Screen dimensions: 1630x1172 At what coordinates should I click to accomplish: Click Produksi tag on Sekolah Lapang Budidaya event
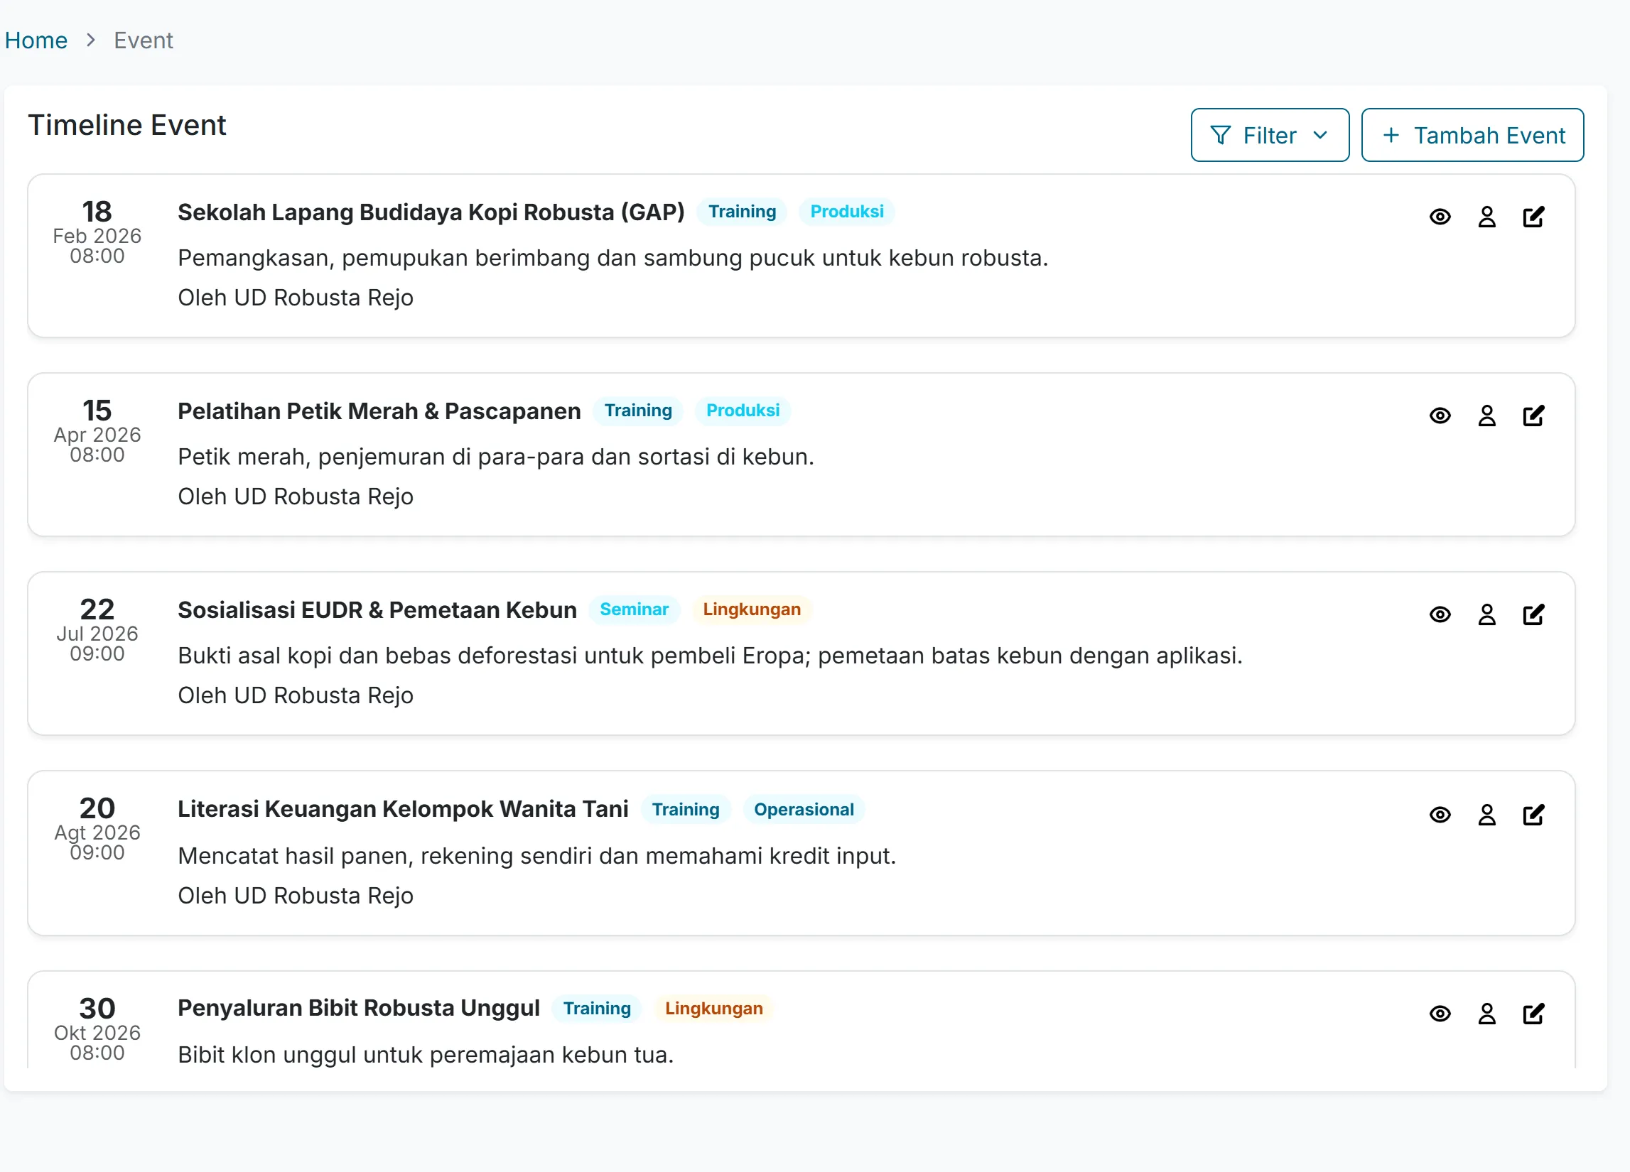tap(847, 211)
